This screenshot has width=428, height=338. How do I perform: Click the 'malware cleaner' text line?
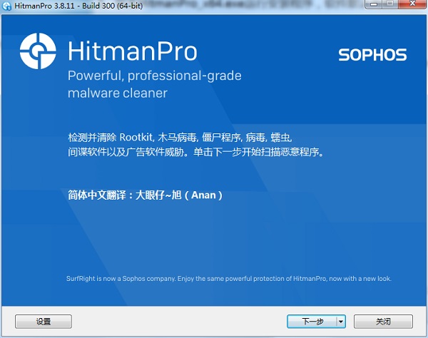tap(118, 93)
